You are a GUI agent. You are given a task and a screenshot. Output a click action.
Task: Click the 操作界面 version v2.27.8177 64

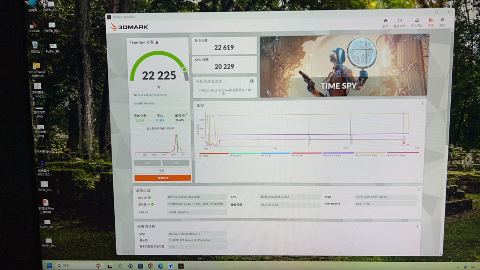pos(290,205)
